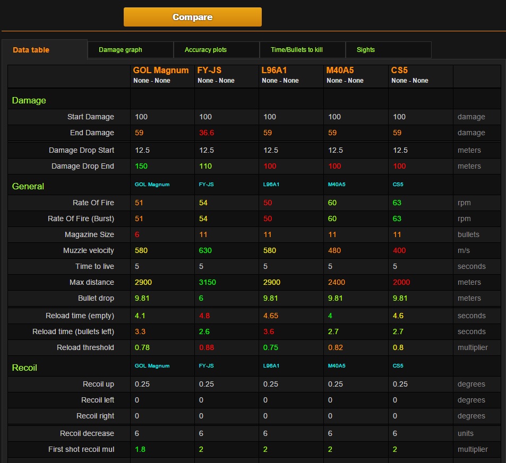
Task: Click the Recoil left row label
Action: click(x=98, y=400)
